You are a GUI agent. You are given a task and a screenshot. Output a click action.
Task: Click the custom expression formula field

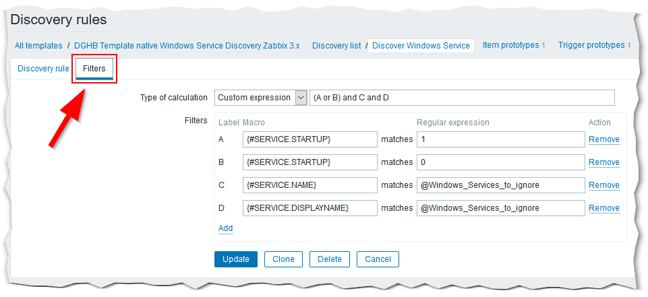462,98
